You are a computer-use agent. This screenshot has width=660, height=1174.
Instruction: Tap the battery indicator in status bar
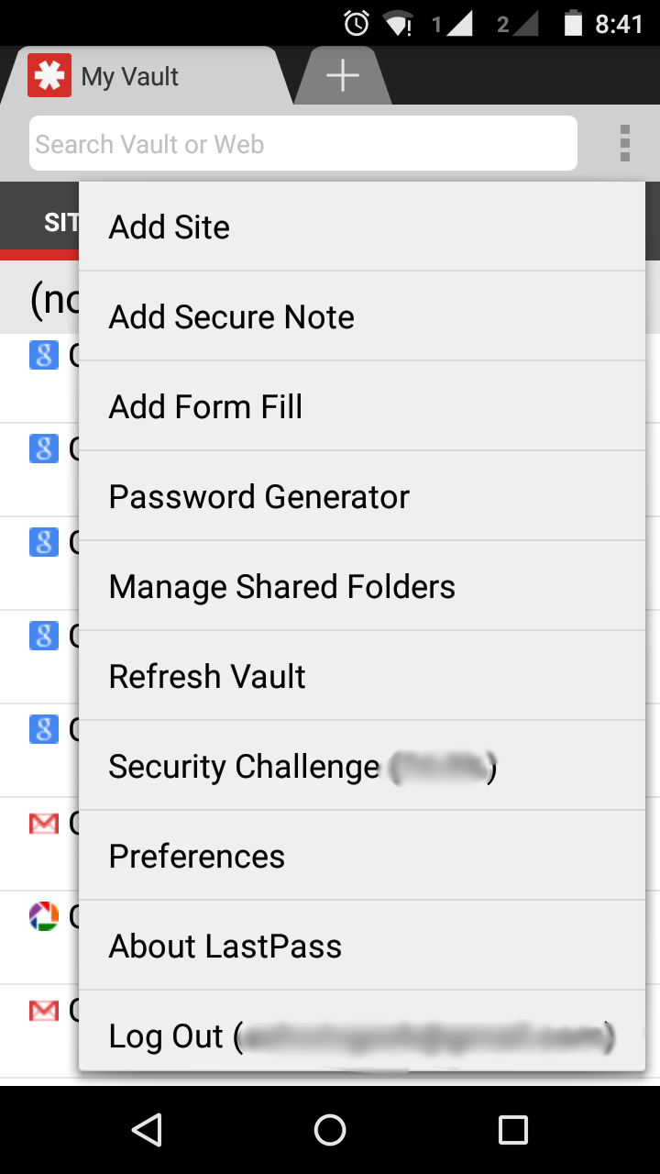click(573, 23)
